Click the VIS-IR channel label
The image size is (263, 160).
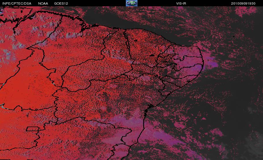[181, 3]
